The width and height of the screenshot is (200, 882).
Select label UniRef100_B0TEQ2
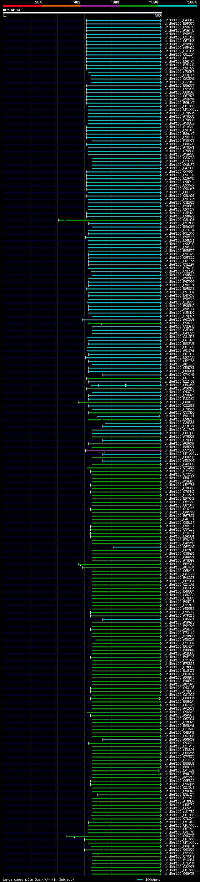pyautogui.click(x=179, y=771)
